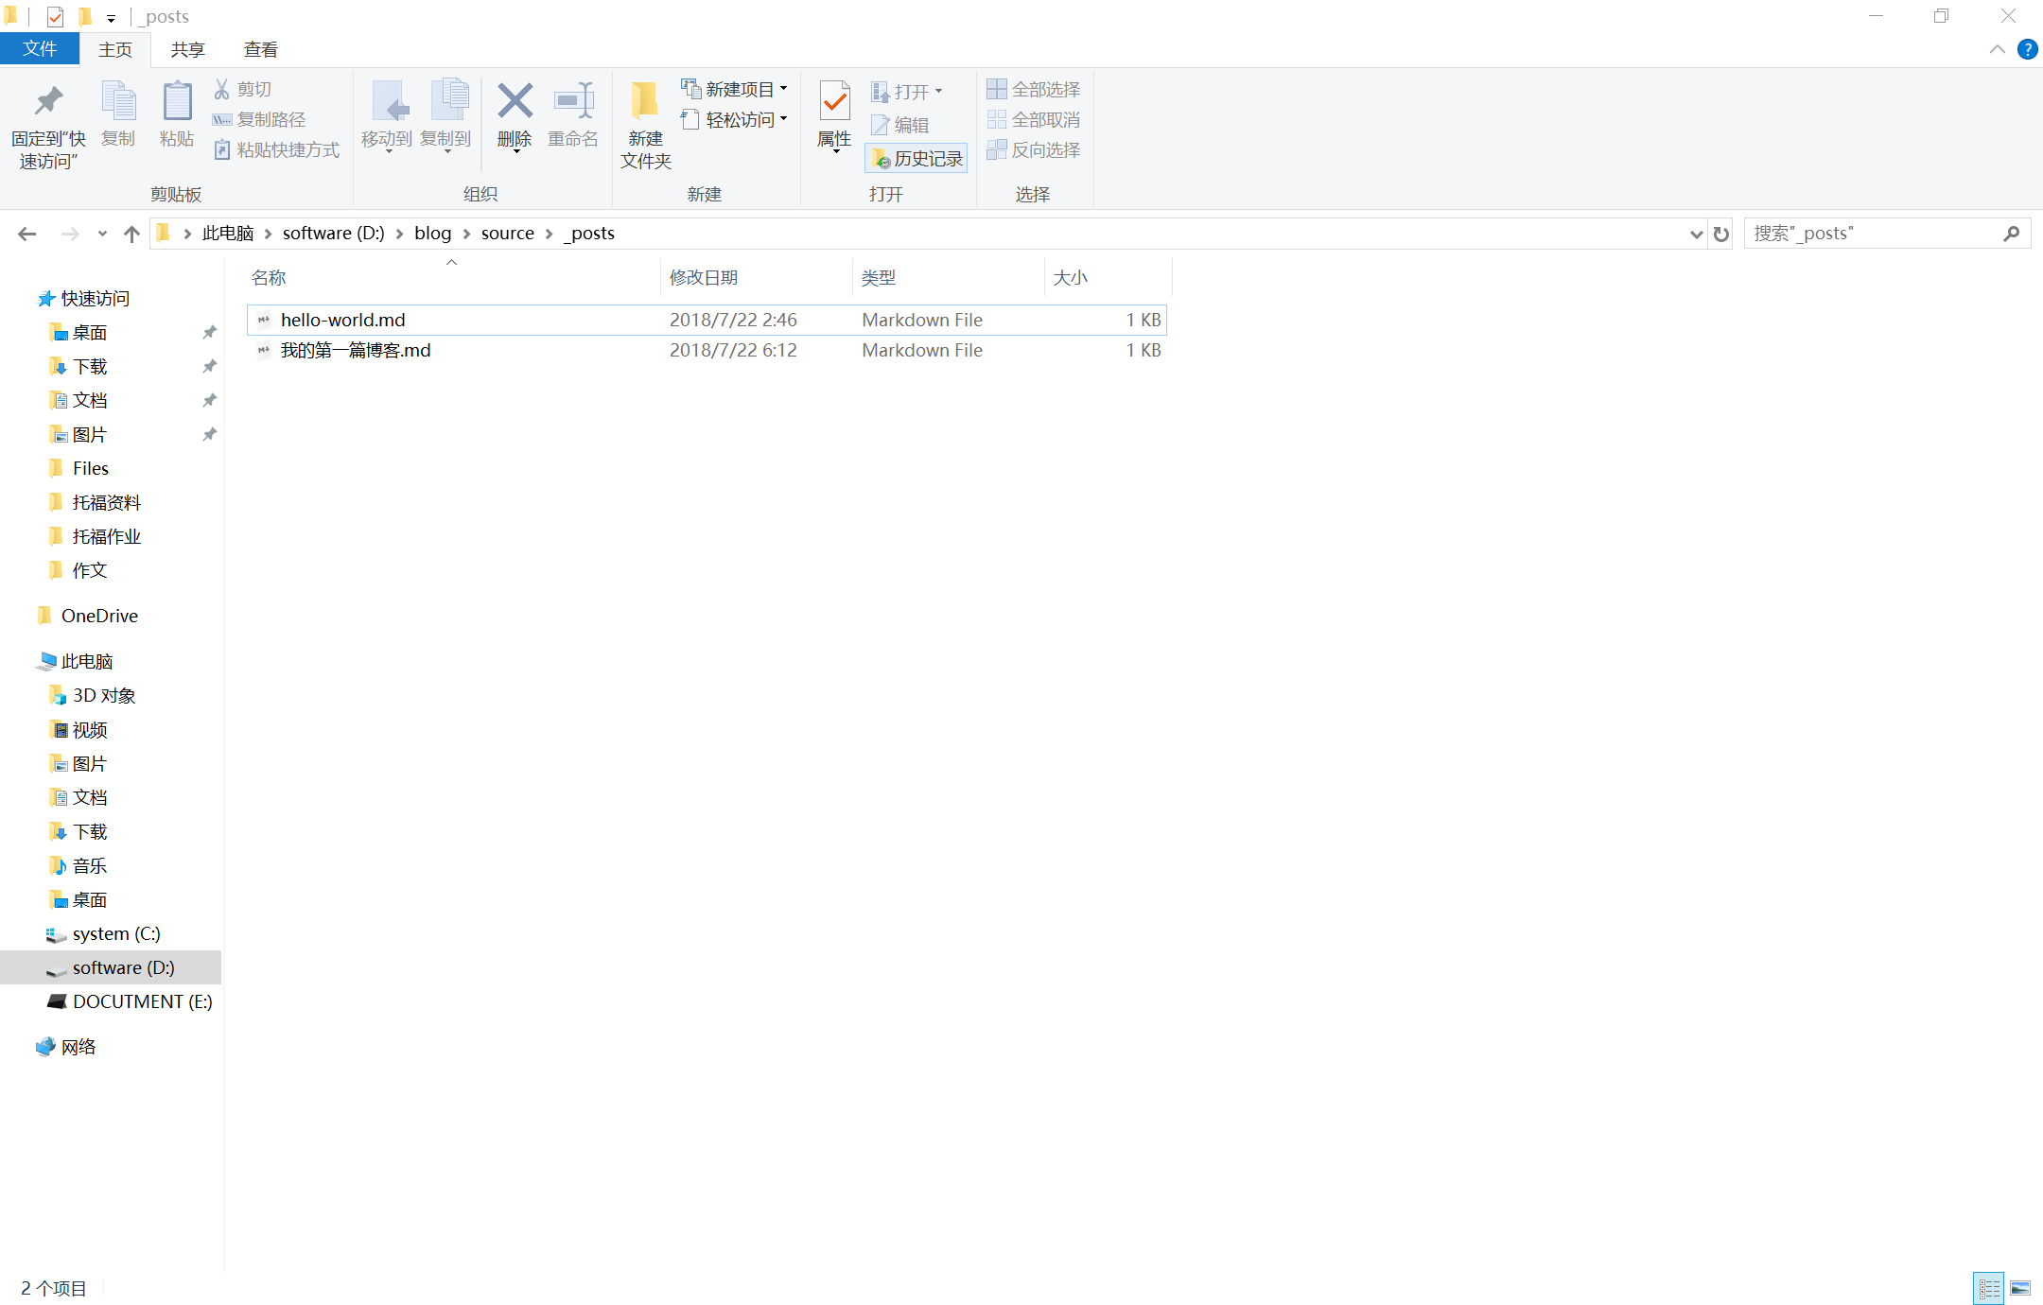
Task: Open Properties (属性) icon in ribbon
Action: [x=834, y=102]
